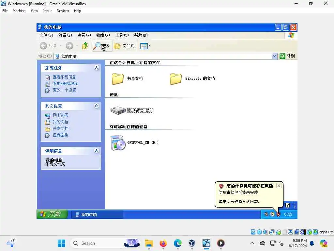
Task: Click the 本地磁盘 (C:) label text
Action: tap(140, 110)
